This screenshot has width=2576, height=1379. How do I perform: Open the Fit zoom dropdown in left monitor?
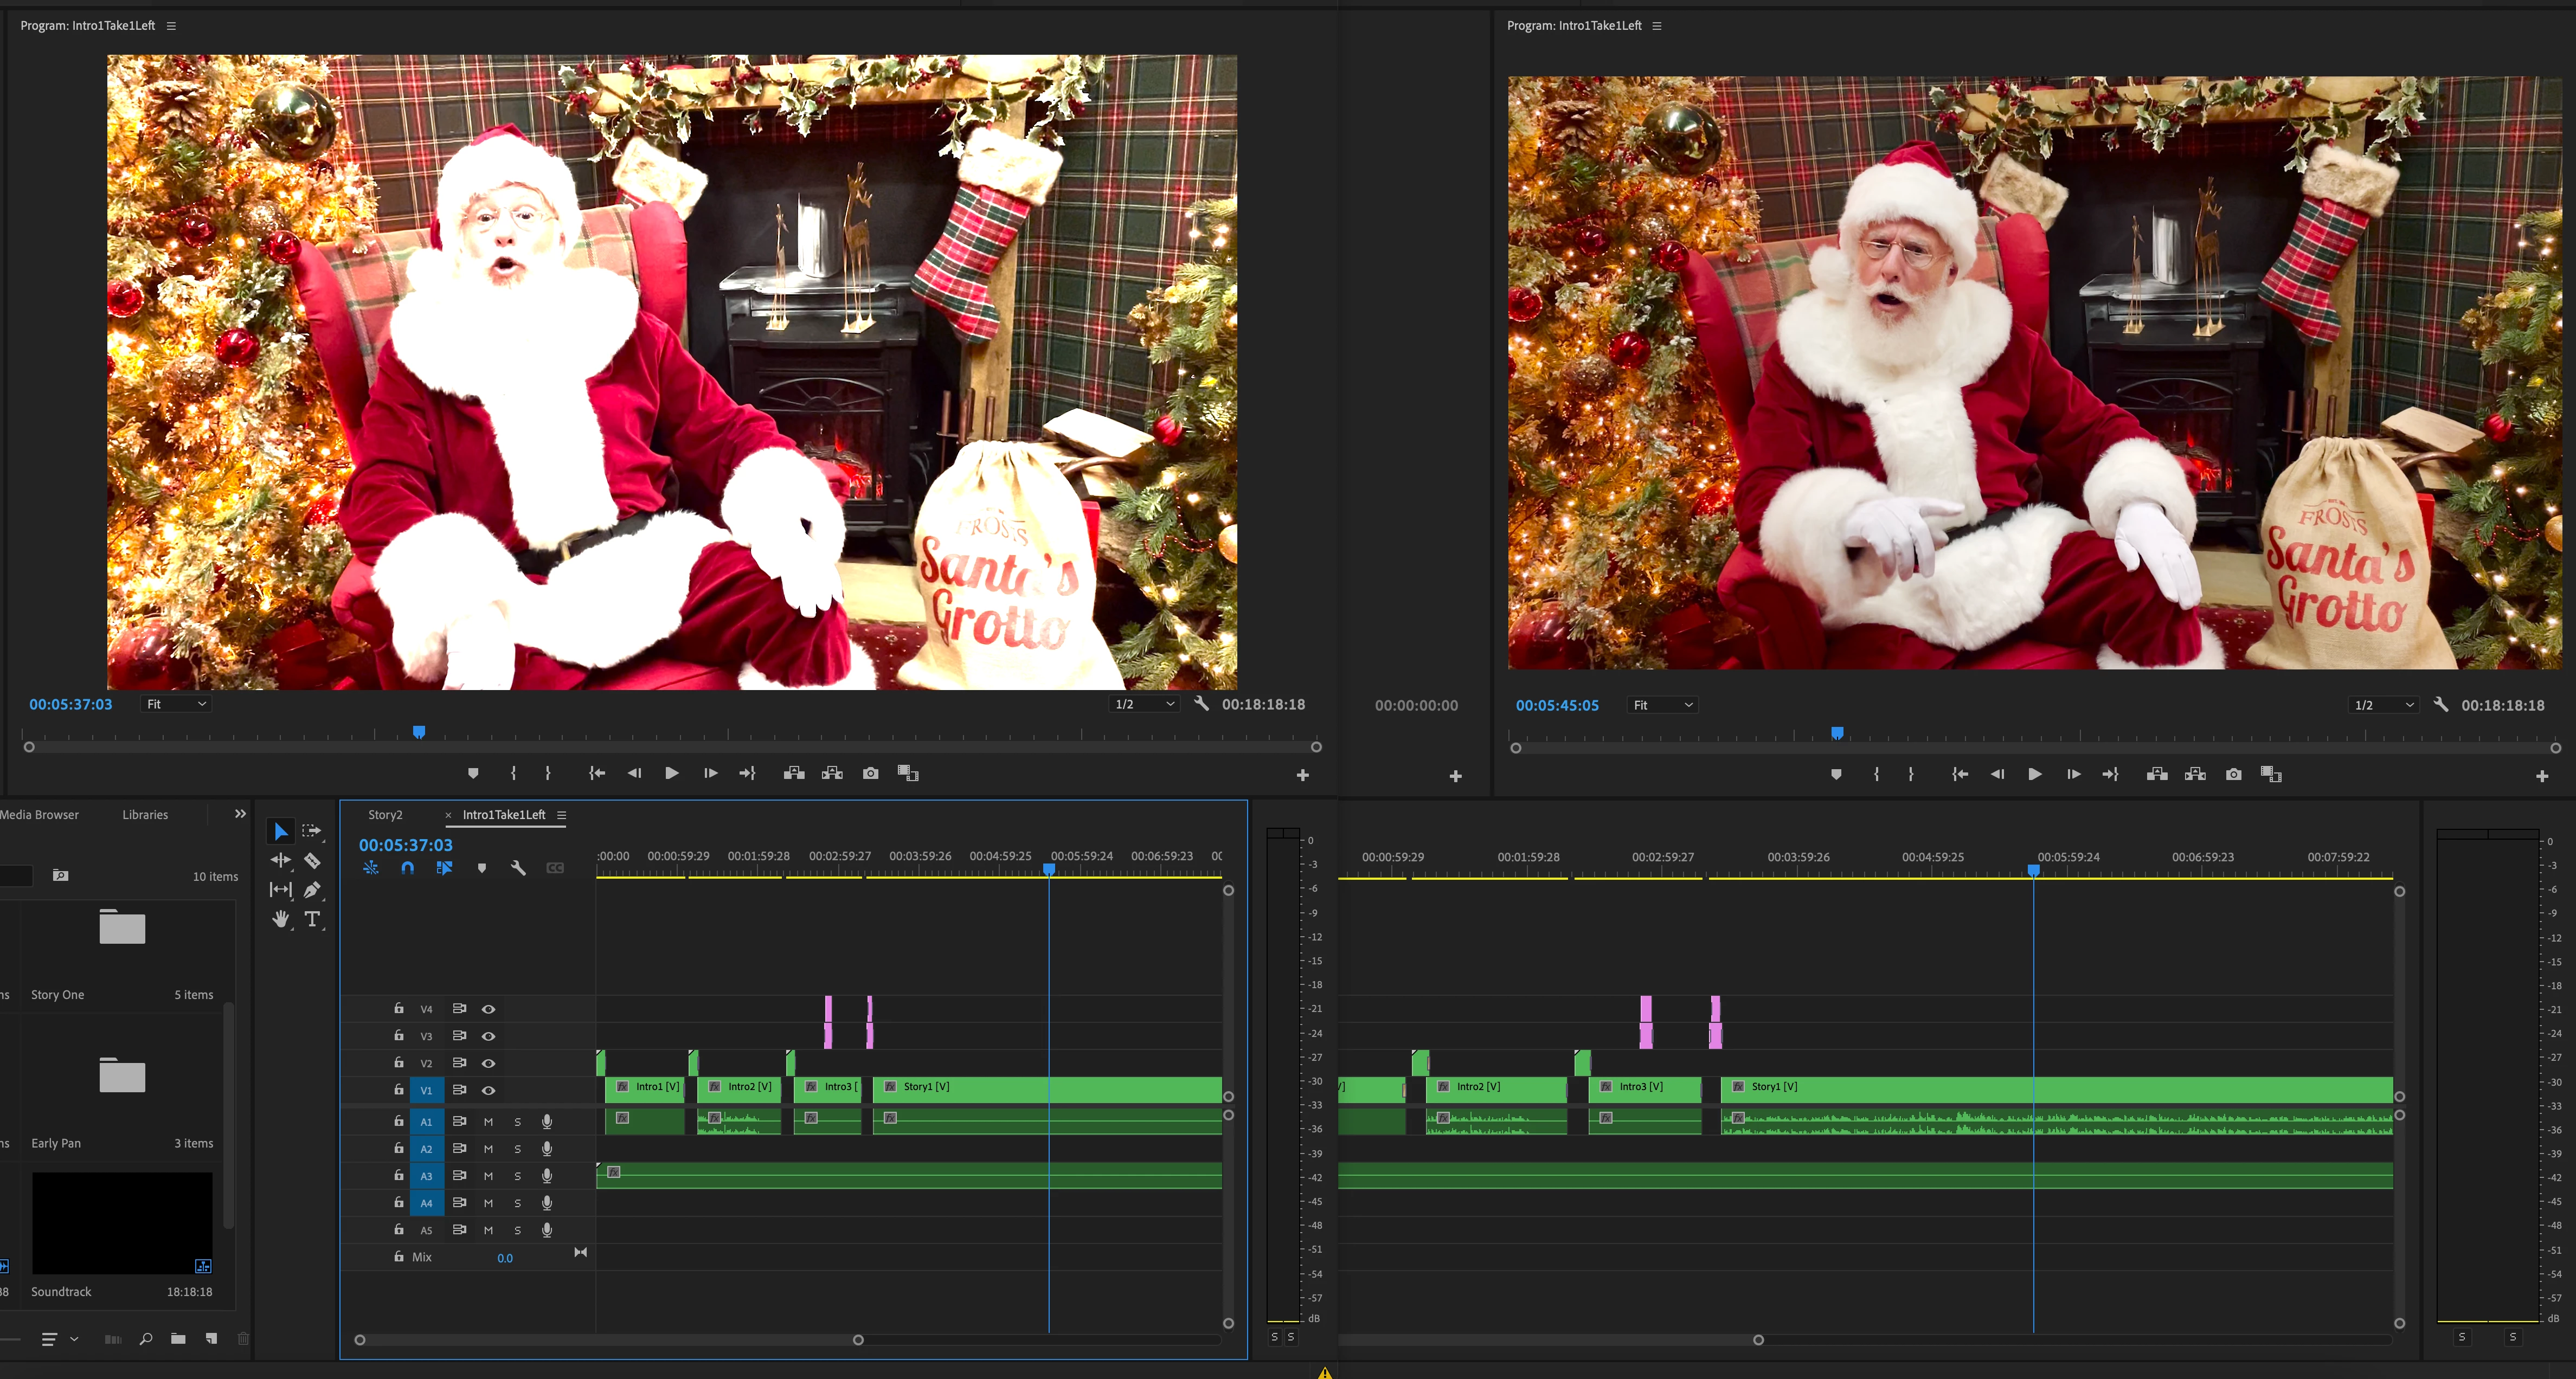click(x=176, y=704)
